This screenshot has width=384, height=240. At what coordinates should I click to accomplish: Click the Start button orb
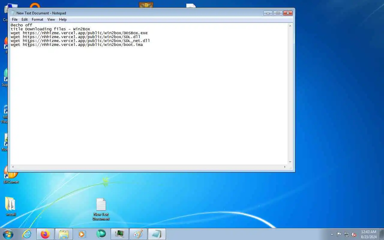8,234
